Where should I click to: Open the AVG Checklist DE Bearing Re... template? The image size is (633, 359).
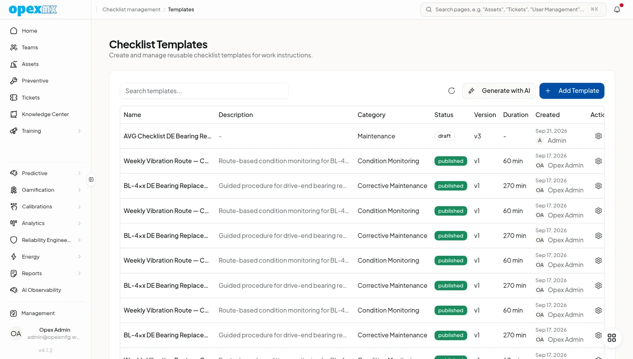(x=167, y=136)
